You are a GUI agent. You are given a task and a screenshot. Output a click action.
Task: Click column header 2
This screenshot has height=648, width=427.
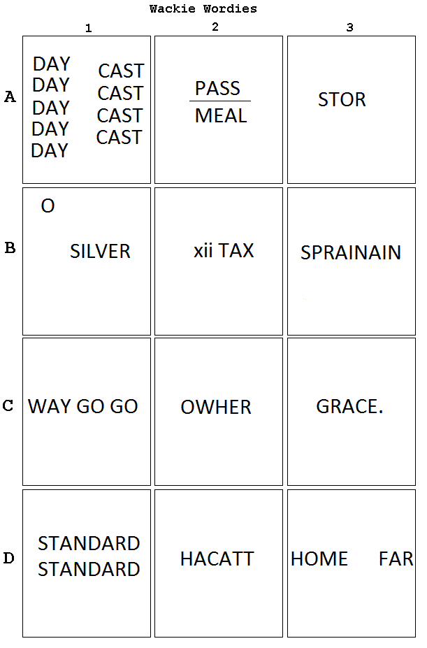point(215,27)
